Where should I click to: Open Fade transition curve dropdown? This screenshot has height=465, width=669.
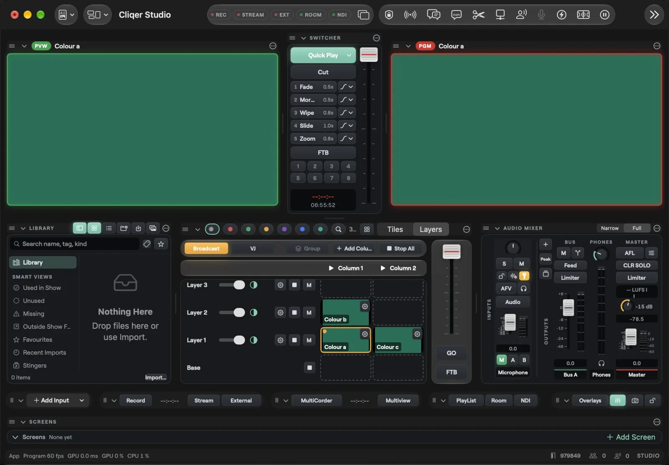coord(347,87)
